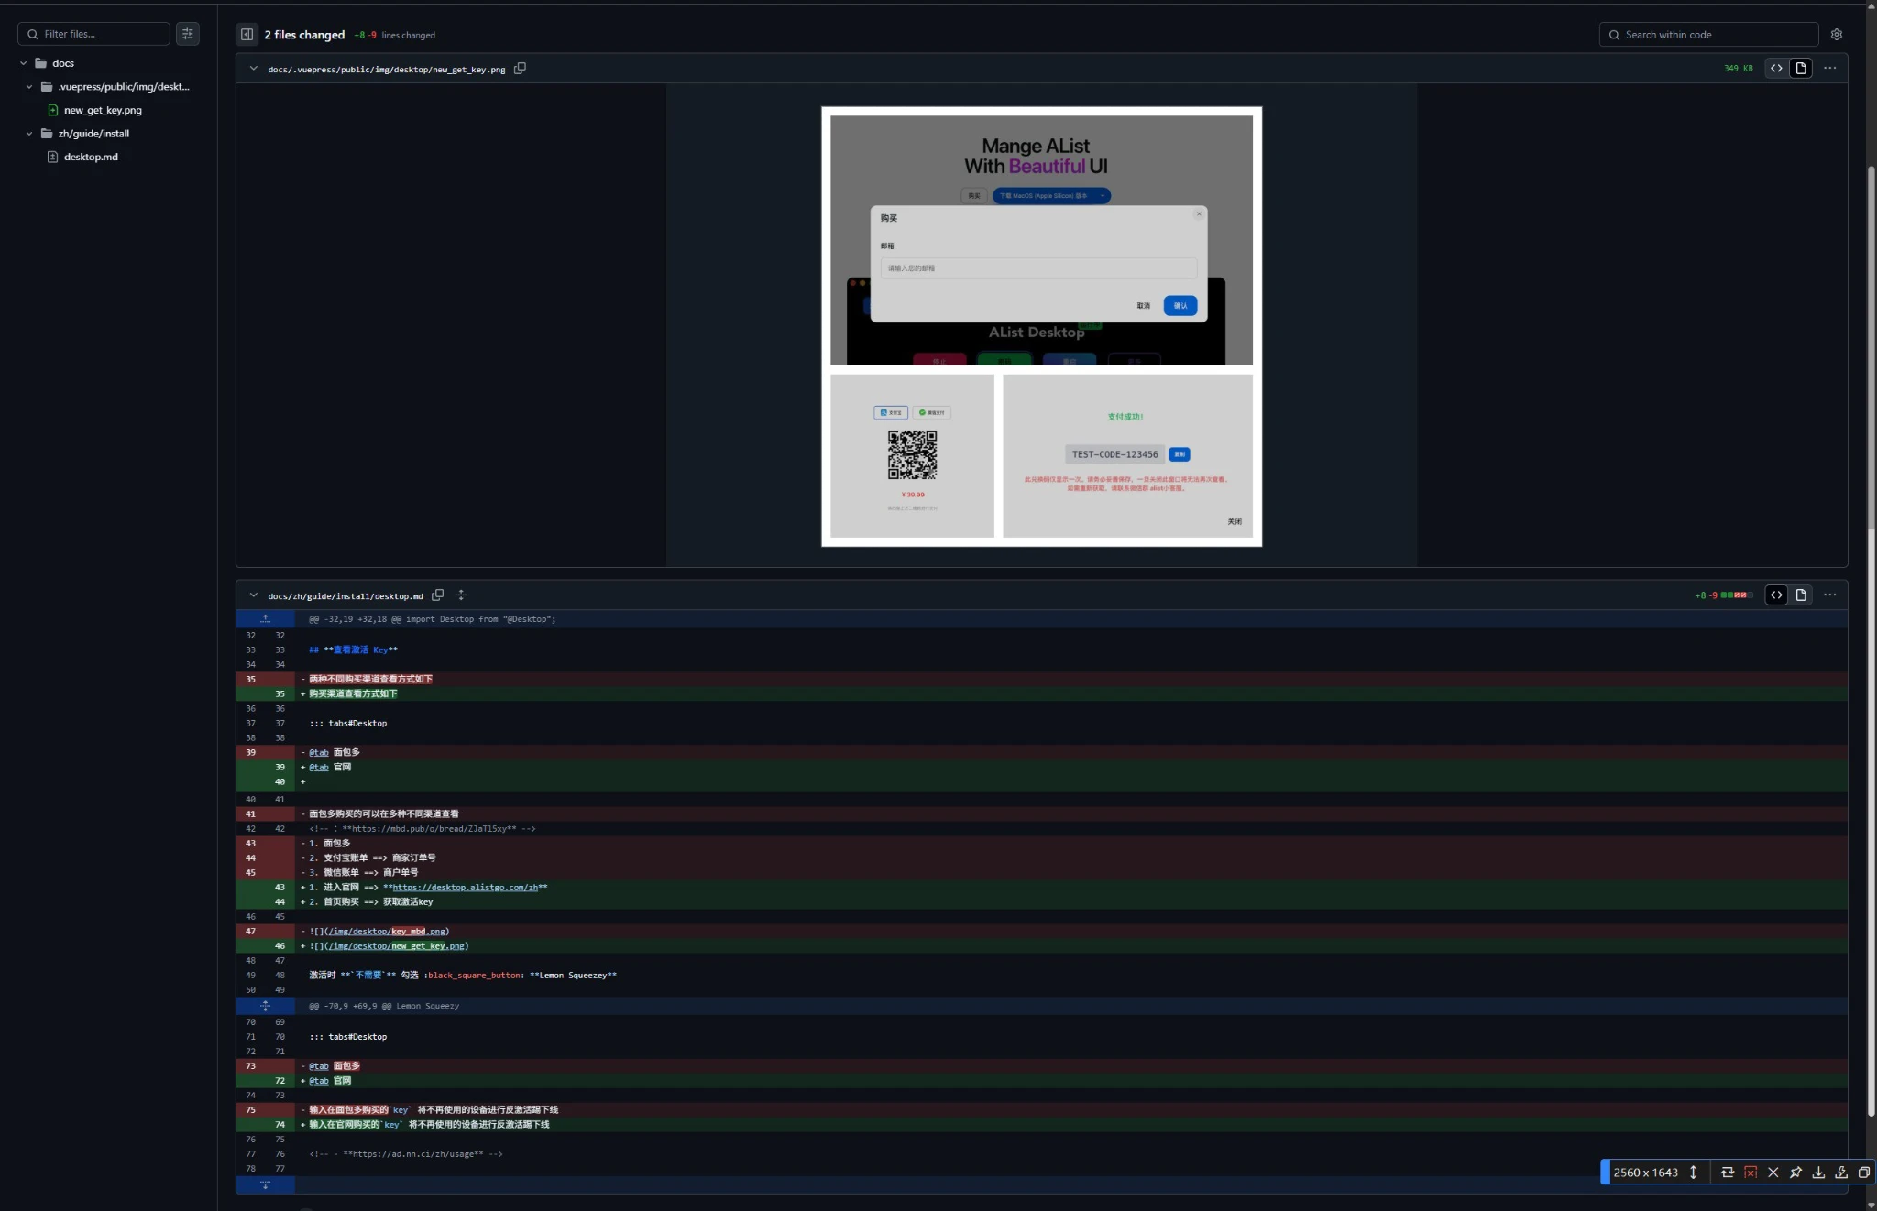Pin the screenshot capture
The height and width of the screenshot is (1211, 1877).
click(1795, 1173)
